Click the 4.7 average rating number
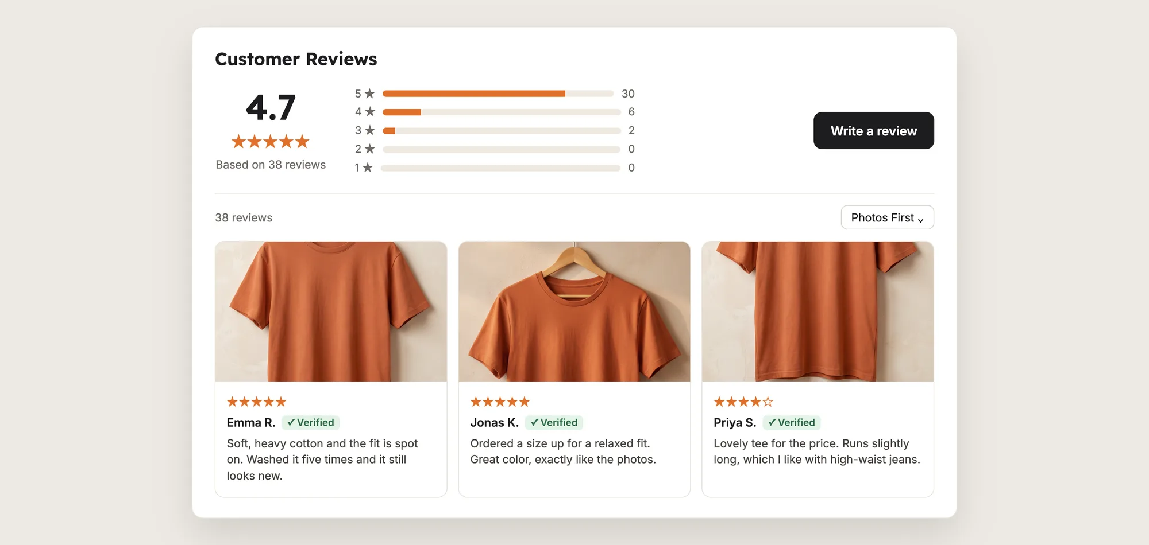 (x=271, y=107)
